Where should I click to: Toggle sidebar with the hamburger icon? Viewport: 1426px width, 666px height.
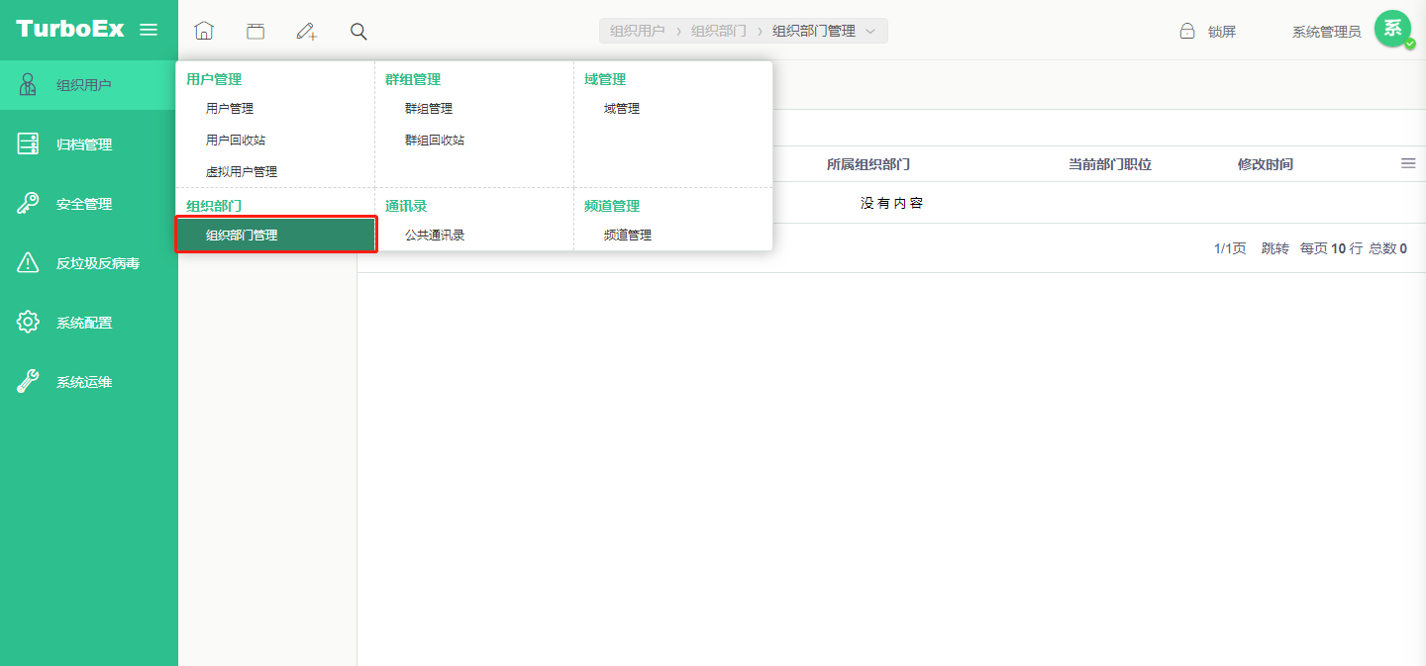point(149,30)
